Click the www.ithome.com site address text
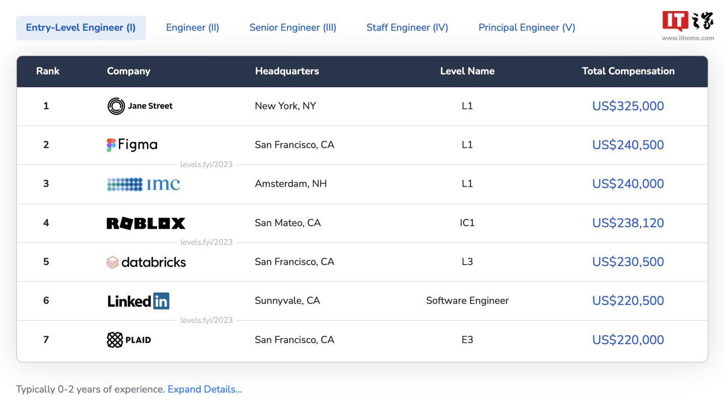The image size is (725, 401). (688, 38)
